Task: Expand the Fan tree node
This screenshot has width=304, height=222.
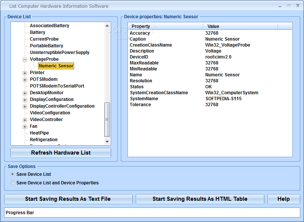Action: point(25,127)
